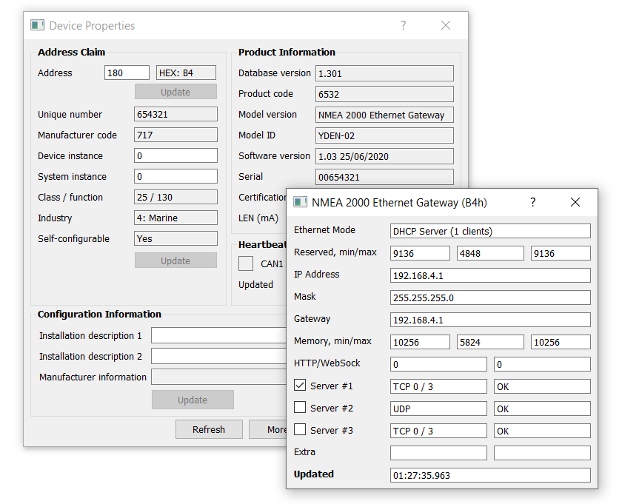Image resolution: width=622 pixels, height=504 pixels.
Task: Click the Ethernet Mode field DHCP Server
Action: (490, 231)
